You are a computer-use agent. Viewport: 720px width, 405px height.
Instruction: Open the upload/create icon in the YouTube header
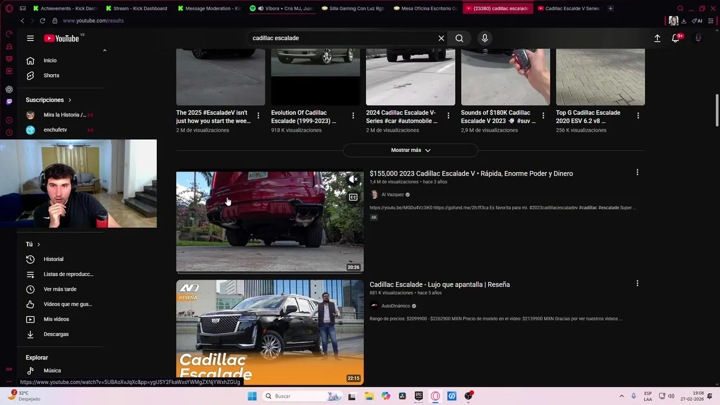pos(657,38)
